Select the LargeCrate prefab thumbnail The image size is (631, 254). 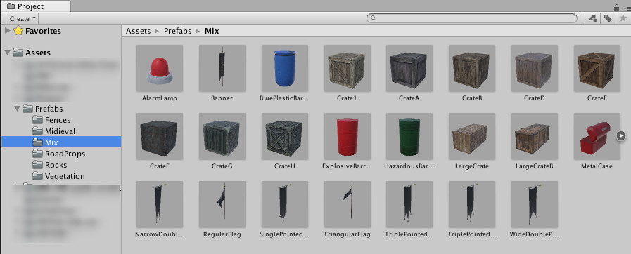(472, 136)
